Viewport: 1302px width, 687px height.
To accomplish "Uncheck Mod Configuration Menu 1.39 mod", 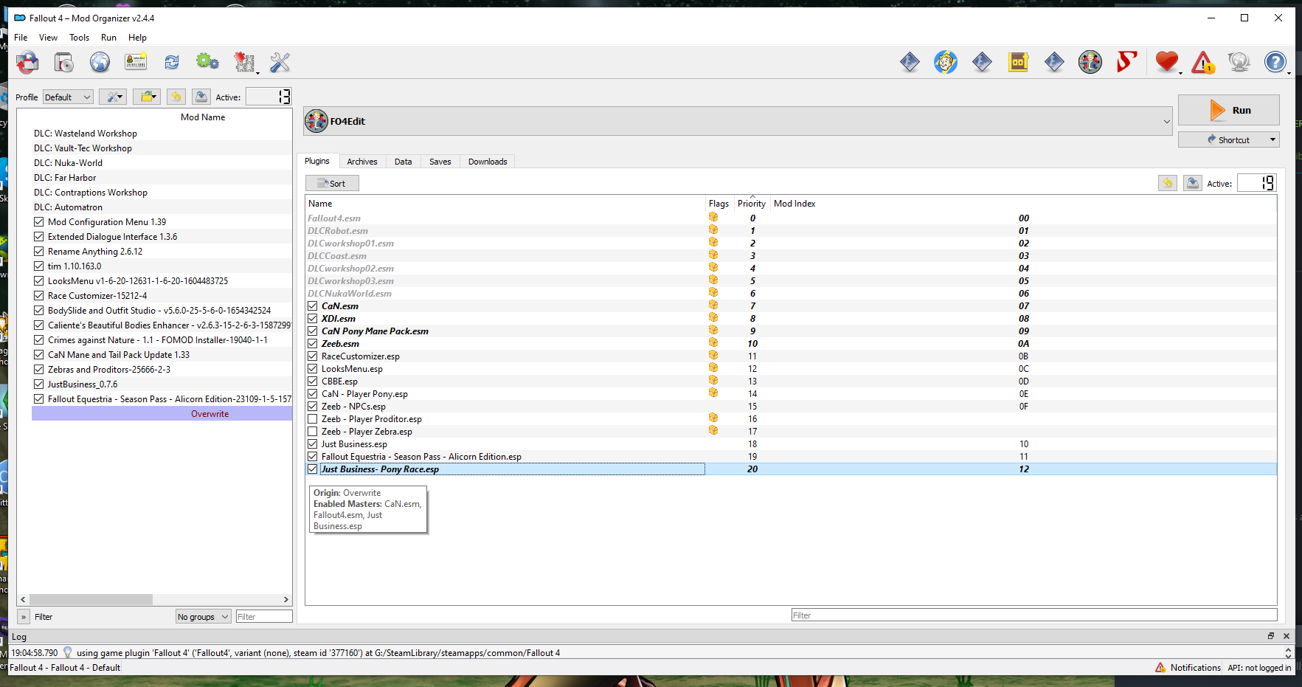I will click(39, 221).
